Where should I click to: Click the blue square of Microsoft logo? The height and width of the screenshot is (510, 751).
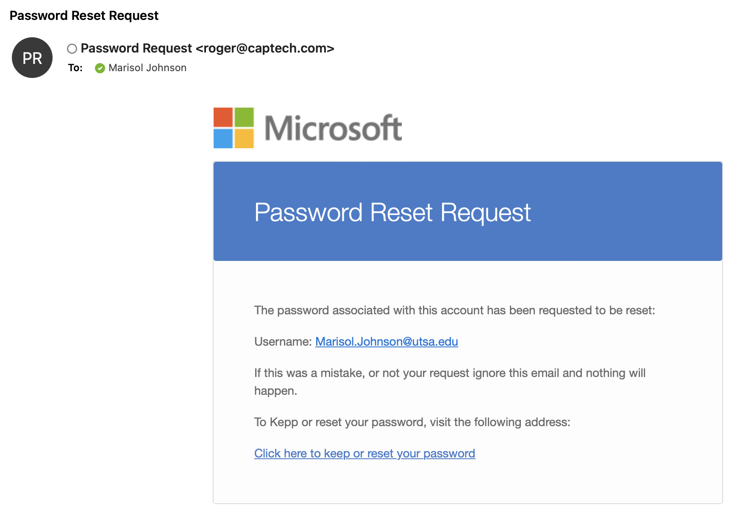tap(223, 139)
